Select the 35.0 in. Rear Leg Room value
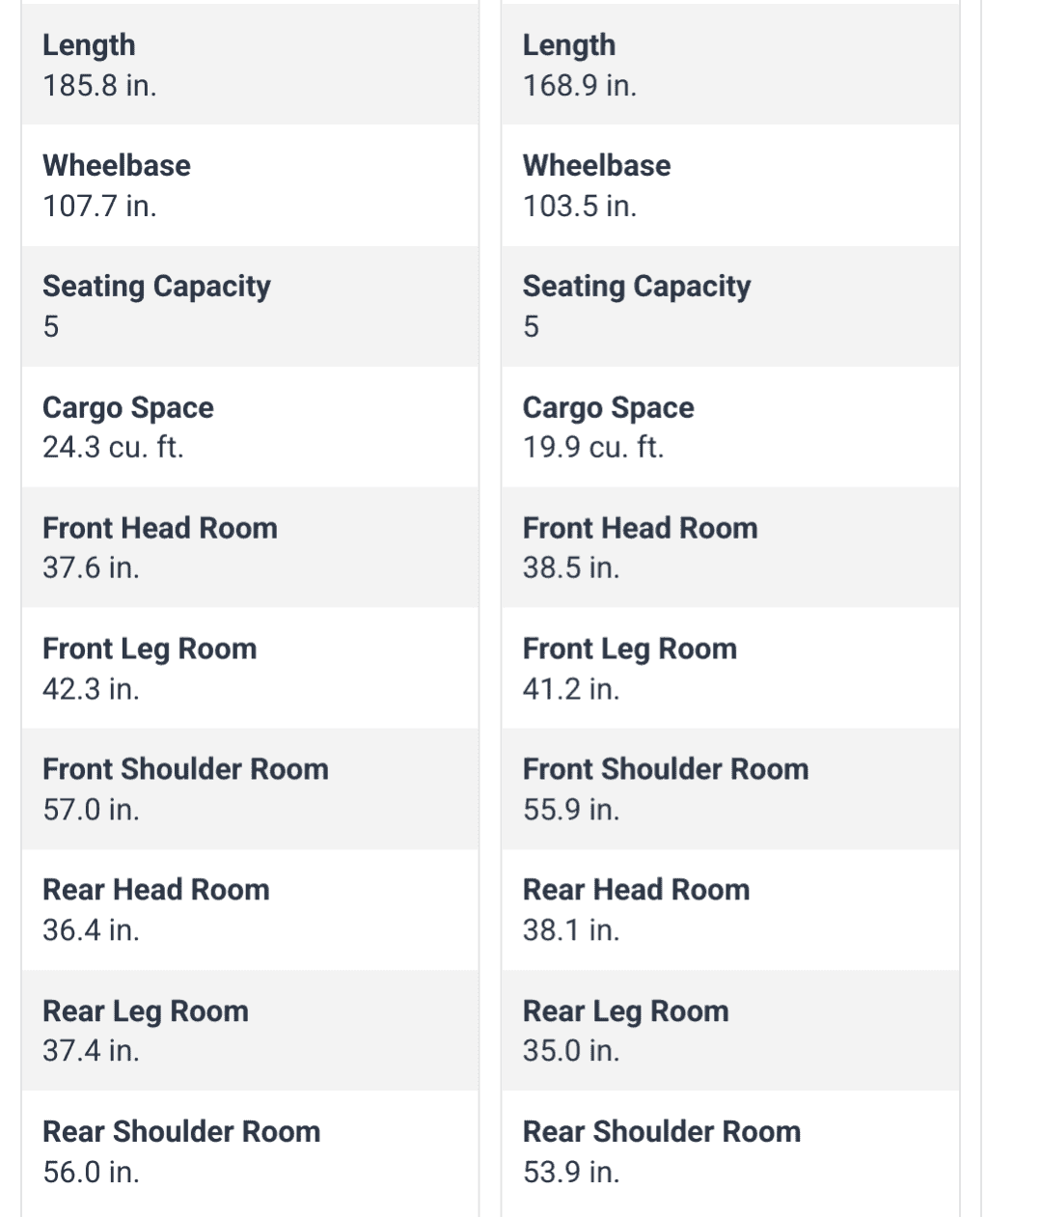1041x1217 pixels. pyautogui.click(x=570, y=1050)
